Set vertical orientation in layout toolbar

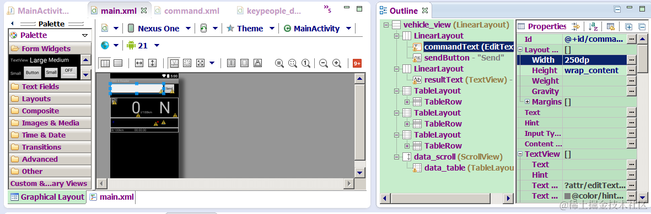[118, 63]
